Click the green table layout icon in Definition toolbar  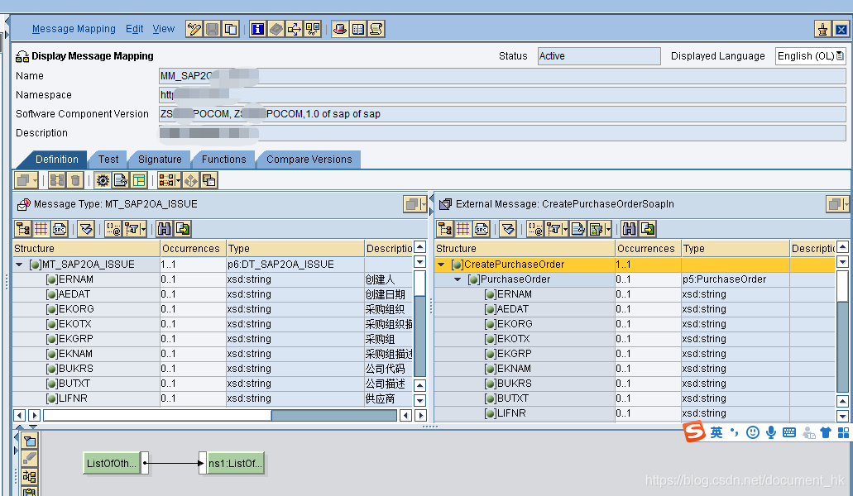(139, 180)
